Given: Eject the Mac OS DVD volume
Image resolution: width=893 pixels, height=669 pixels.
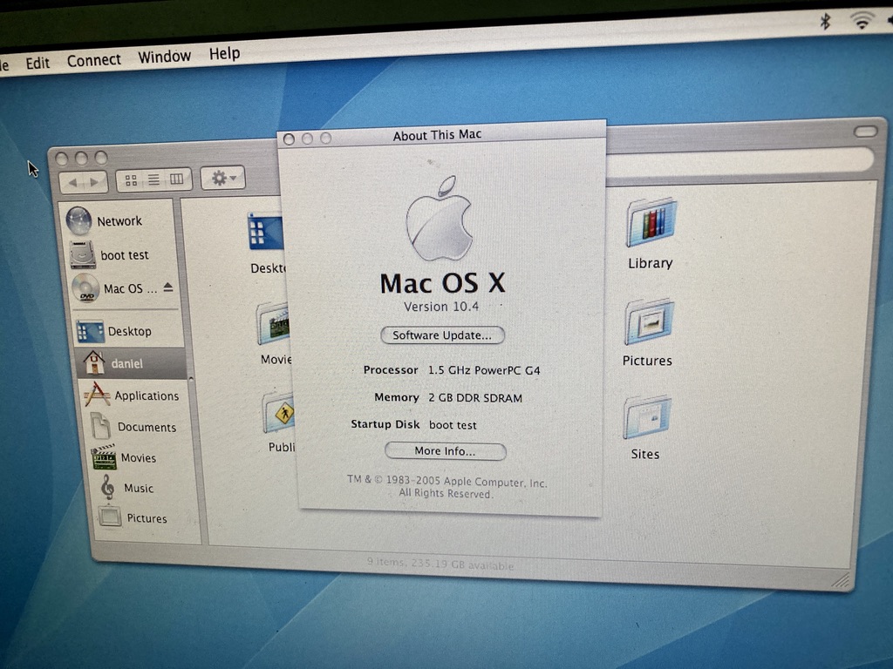Looking at the screenshot, I should pos(168,287).
